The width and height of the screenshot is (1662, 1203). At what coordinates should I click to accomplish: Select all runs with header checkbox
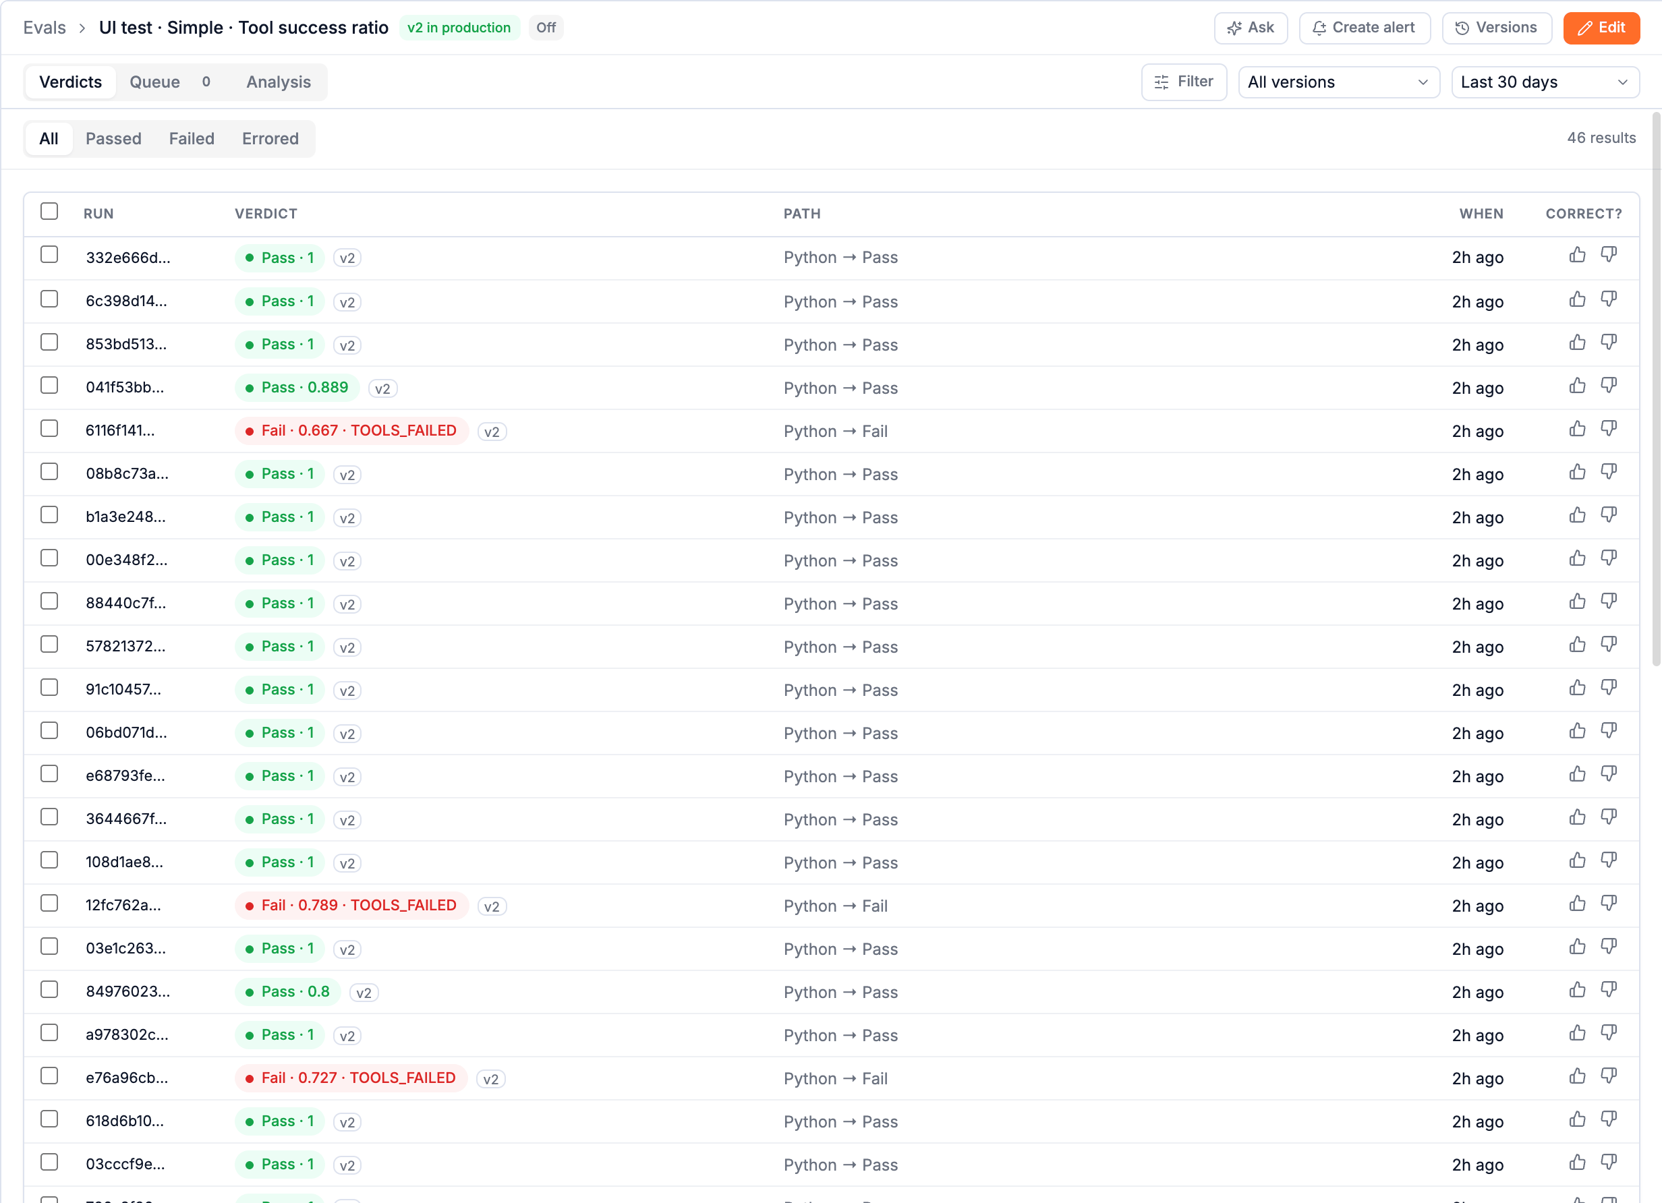tap(49, 212)
